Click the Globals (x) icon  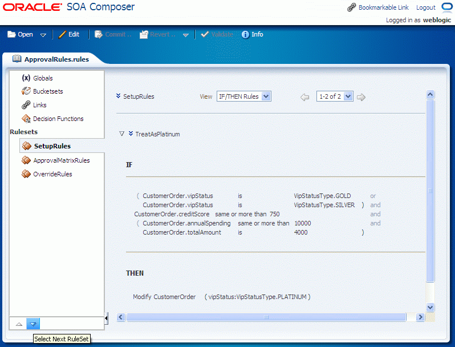tap(26, 78)
